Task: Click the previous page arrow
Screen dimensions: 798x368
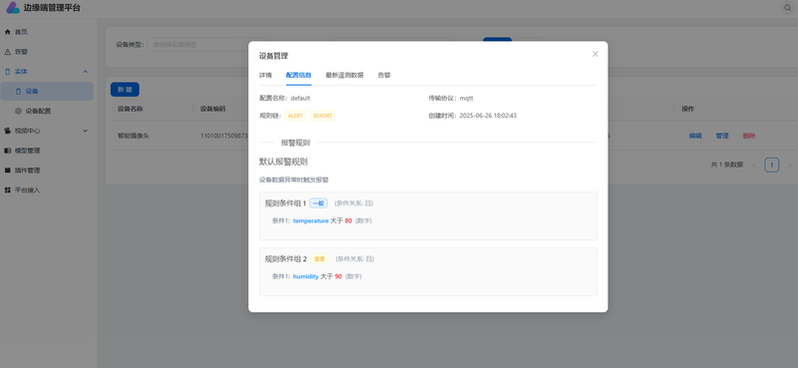Action: (754, 165)
